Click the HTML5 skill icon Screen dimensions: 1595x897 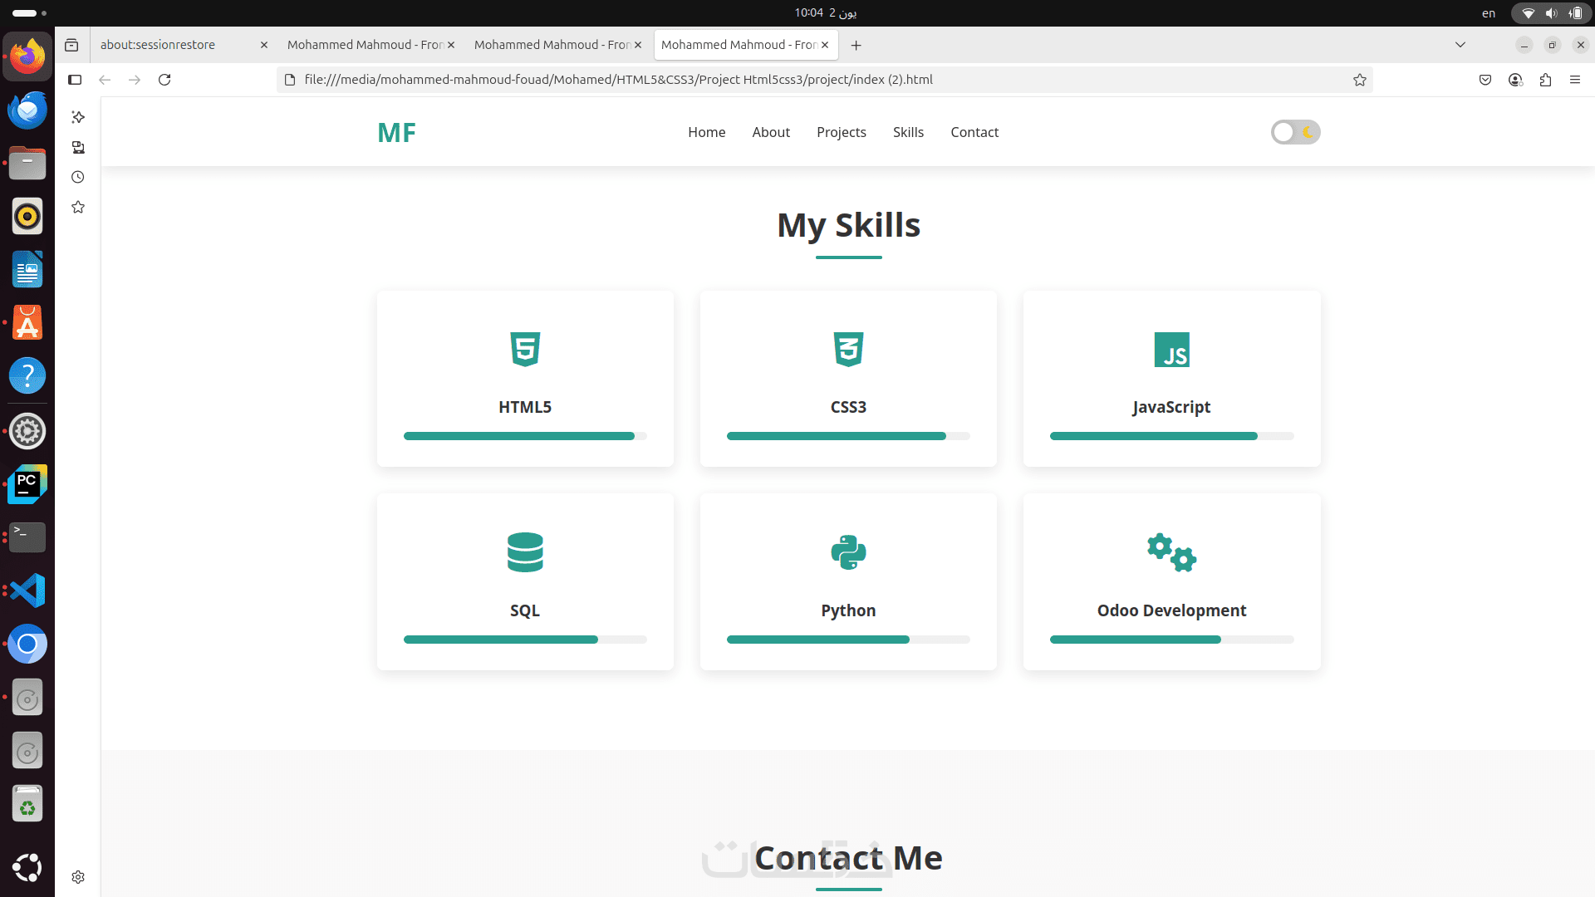(x=525, y=350)
